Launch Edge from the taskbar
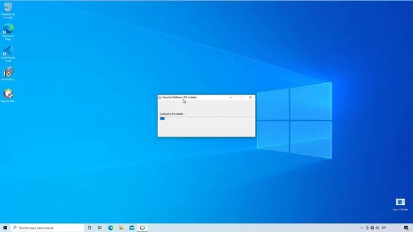Screen dimensions: 413x232 tap(110, 227)
